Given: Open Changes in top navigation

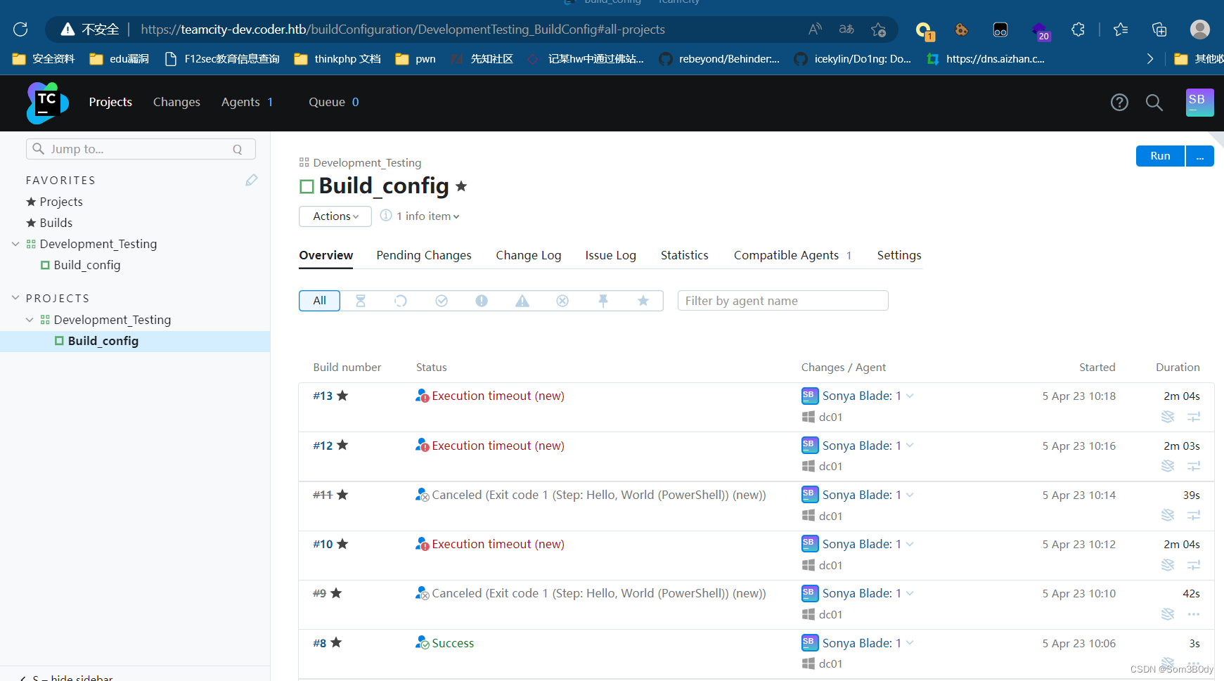Looking at the screenshot, I should coord(176,102).
